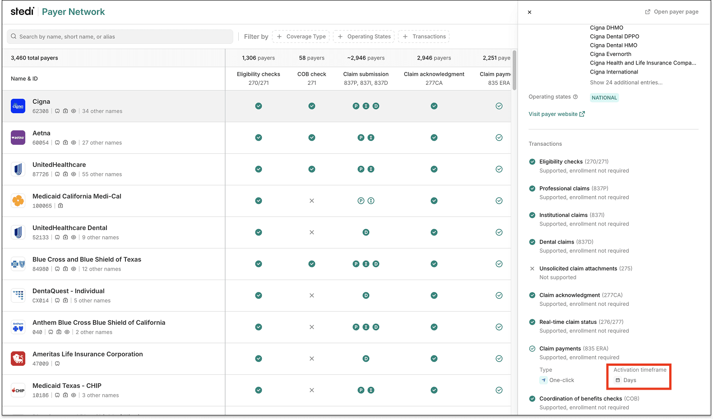The width and height of the screenshot is (713, 419).
Task: Select Eligibility checks transaction
Action: (x=574, y=161)
